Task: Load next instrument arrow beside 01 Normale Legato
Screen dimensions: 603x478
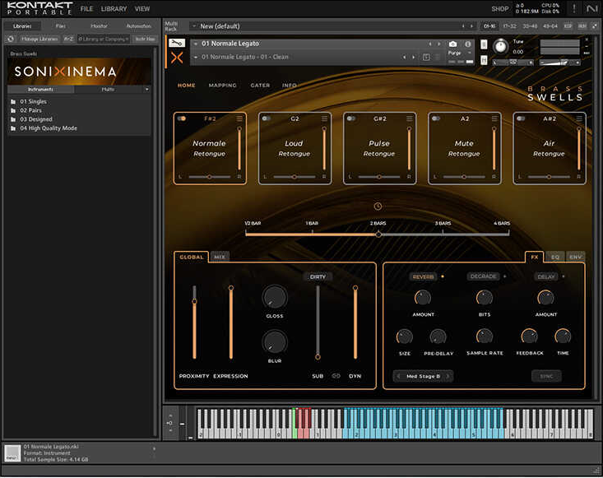Action: pyautogui.click(x=438, y=44)
